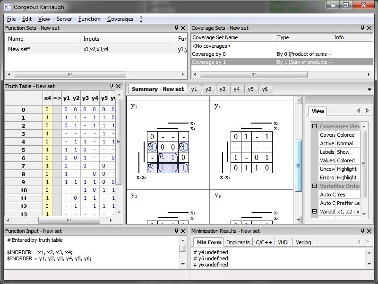Select the 'Coverage by 0' row
Image resolution: width=378 pixels, height=284 pixels.
click(282, 54)
